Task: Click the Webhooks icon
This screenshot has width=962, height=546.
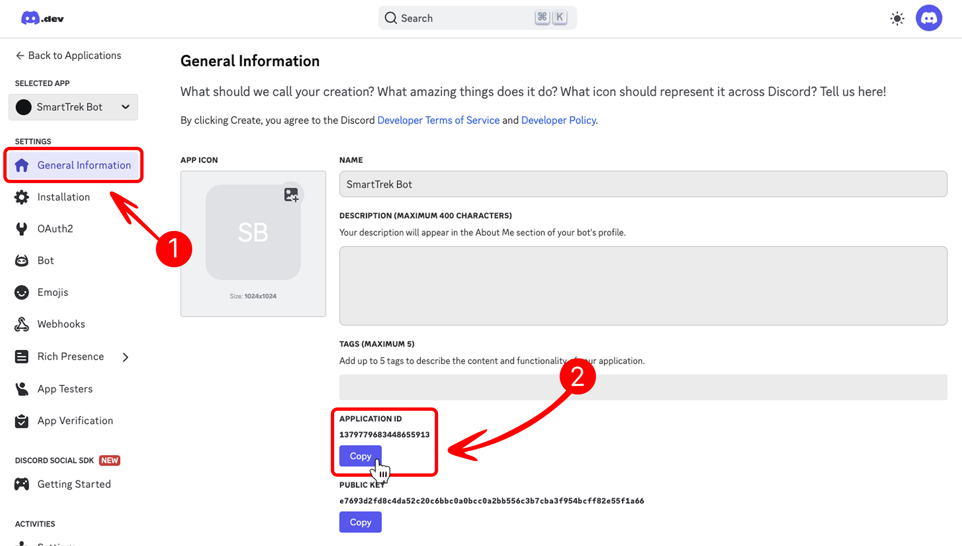Action: coord(22,324)
